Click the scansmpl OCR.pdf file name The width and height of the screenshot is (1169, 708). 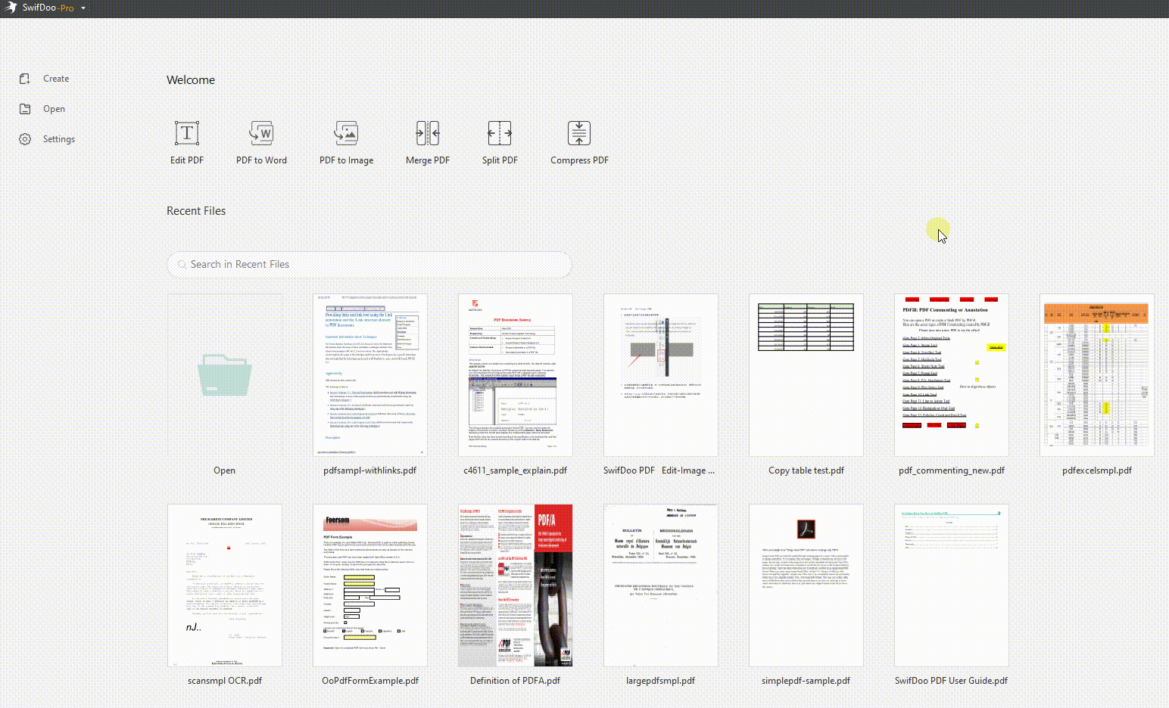pyautogui.click(x=225, y=681)
